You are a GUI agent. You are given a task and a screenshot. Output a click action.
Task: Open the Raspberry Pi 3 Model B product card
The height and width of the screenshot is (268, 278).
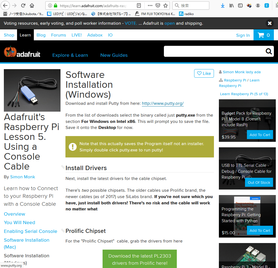247,256
